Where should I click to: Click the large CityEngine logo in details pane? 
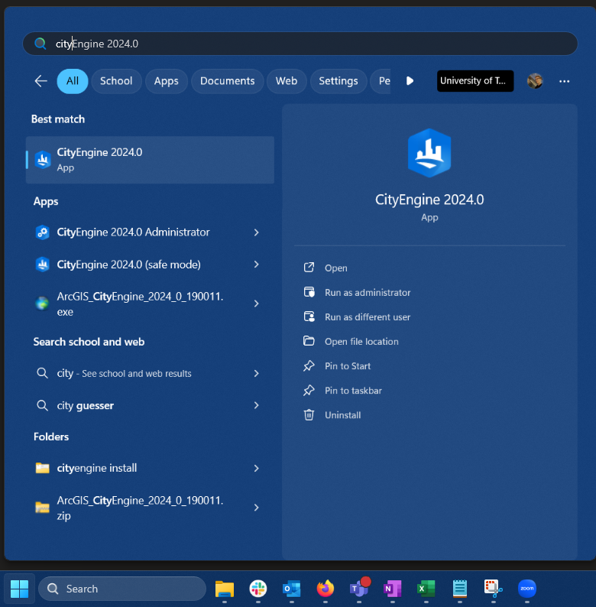point(429,153)
